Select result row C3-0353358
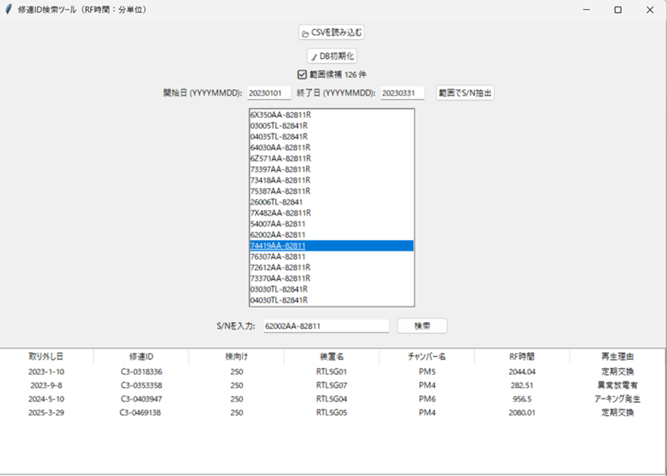Image resolution: width=667 pixels, height=476 pixels. pos(141,385)
